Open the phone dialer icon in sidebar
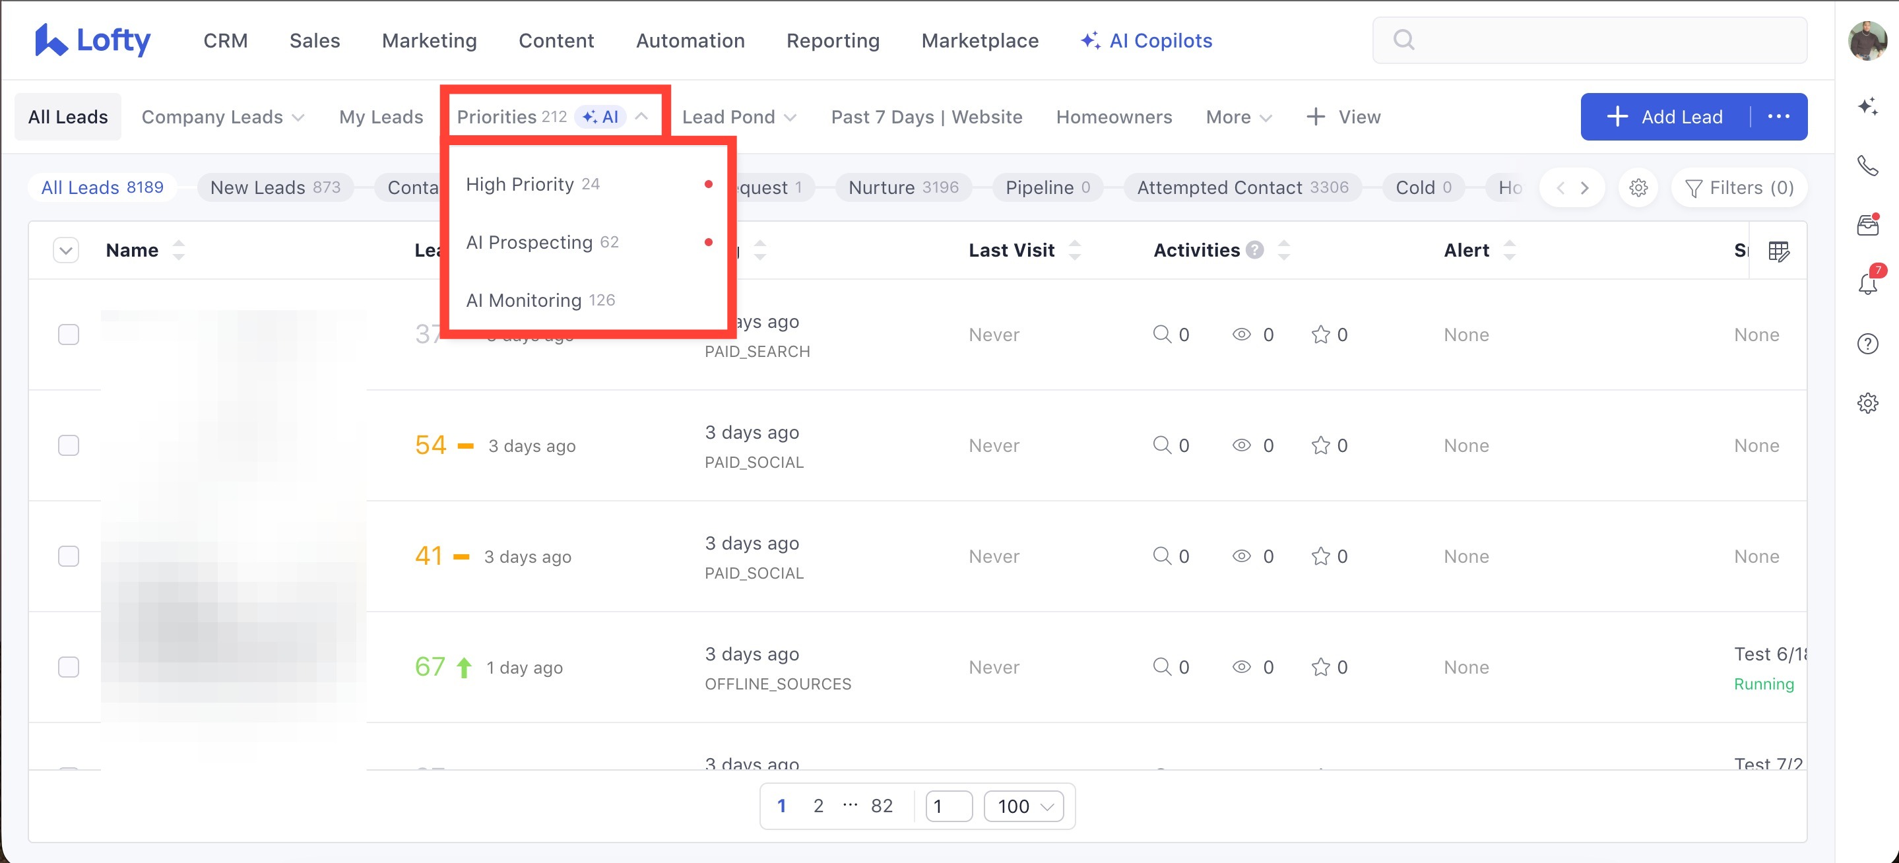This screenshot has height=863, width=1899. [1867, 166]
